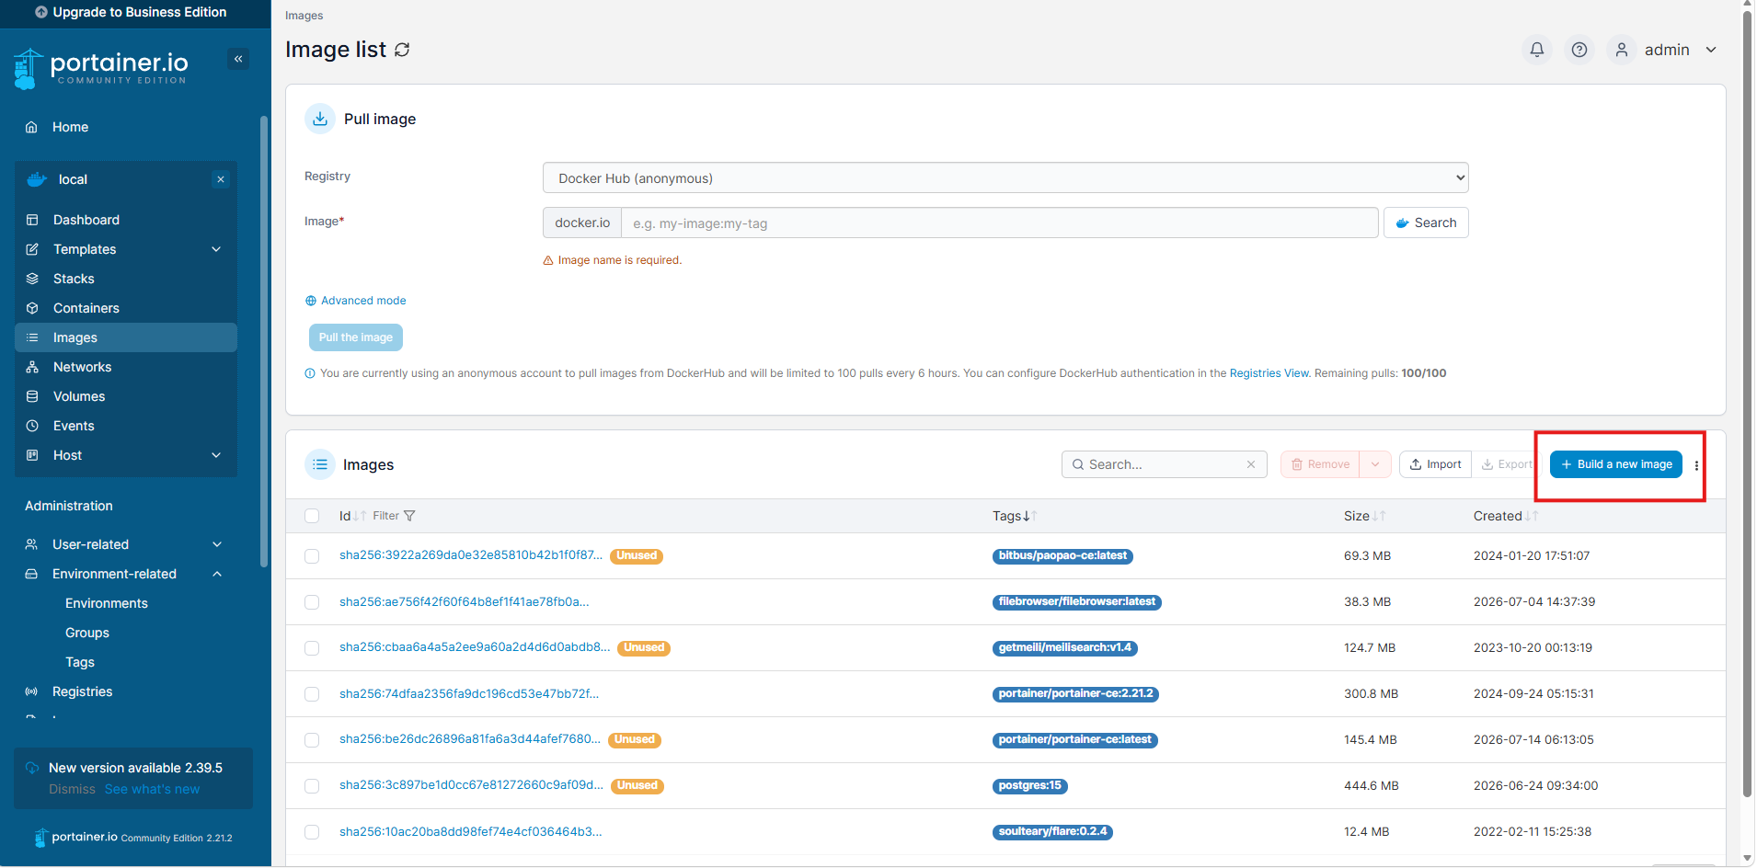Sort images by Id column
This screenshot has width=1757, height=868.
352,516
